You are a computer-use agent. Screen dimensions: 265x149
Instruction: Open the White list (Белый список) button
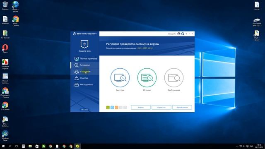[182, 108]
